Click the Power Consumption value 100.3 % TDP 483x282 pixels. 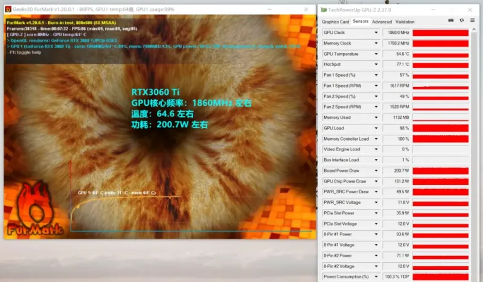click(x=397, y=277)
